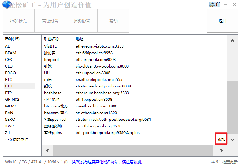The width and height of the screenshot is (241, 168).
Task: Click the (i) info indicator in status bar
Action: (66, 162)
